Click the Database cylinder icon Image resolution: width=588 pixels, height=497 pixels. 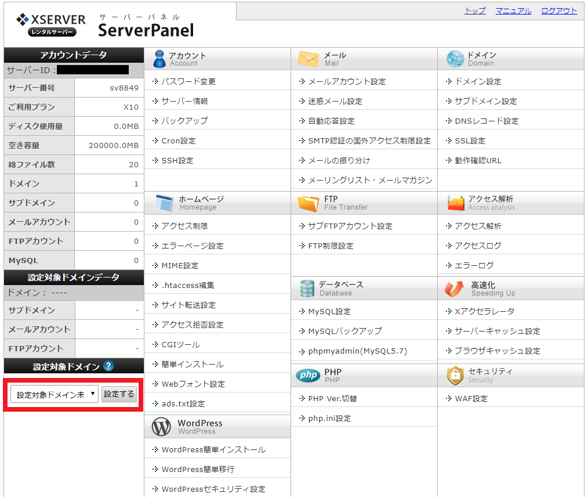point(307,289)
